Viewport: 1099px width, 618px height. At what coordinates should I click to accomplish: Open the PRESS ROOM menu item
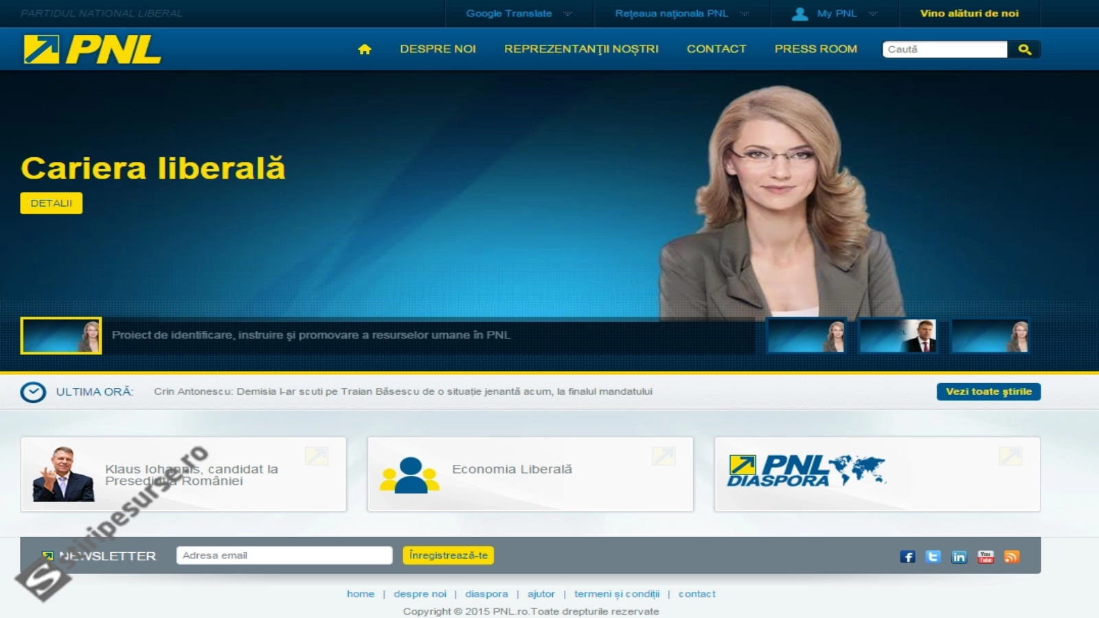pyautogui.click(x=815, y=49)
